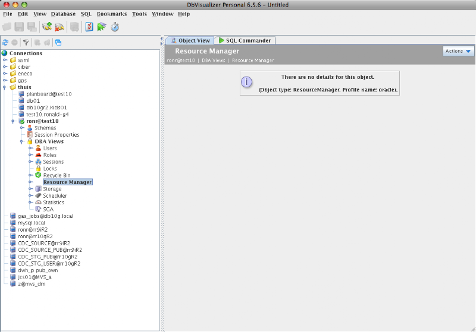Click the greyed save disk icon
476x332 pixels.
pyautogui.click(x=19, y=27)
